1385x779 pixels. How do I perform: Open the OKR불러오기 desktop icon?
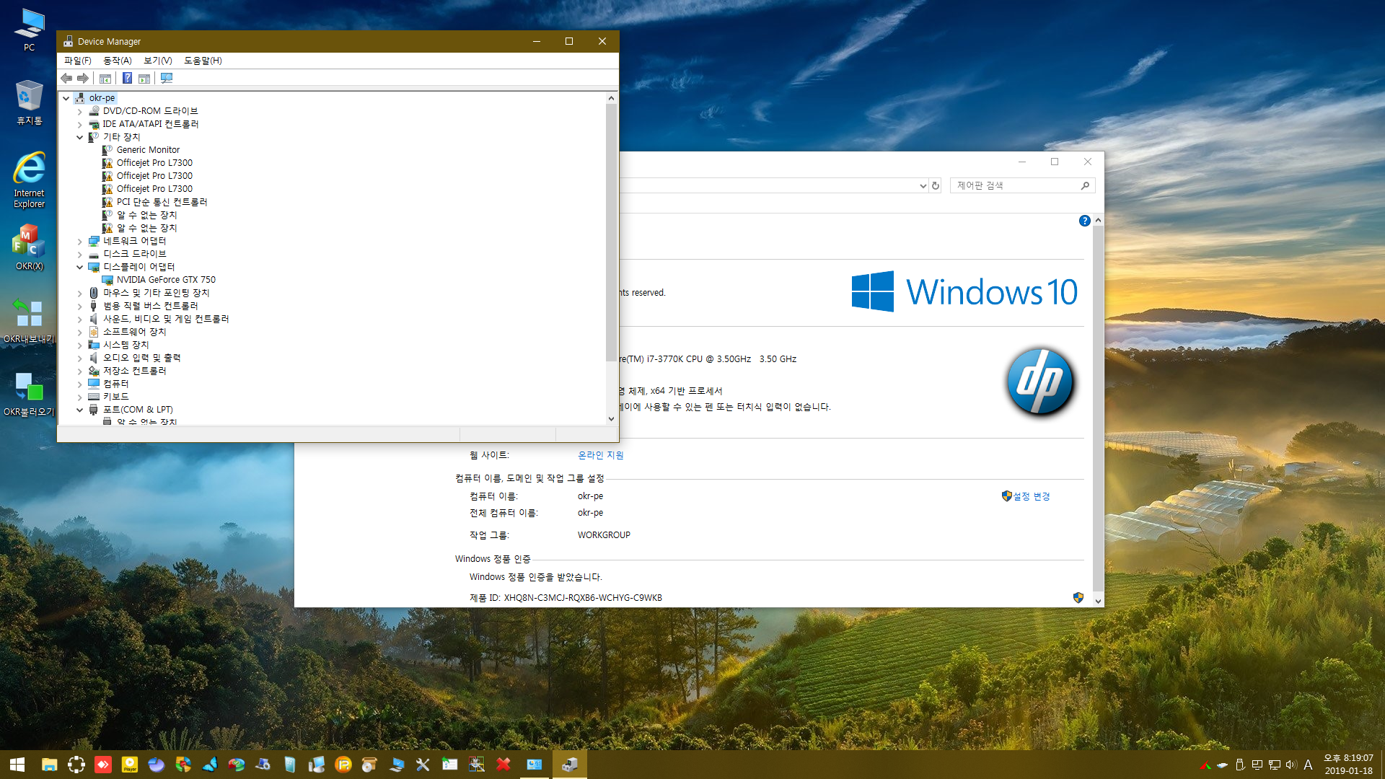pos(29,394)
